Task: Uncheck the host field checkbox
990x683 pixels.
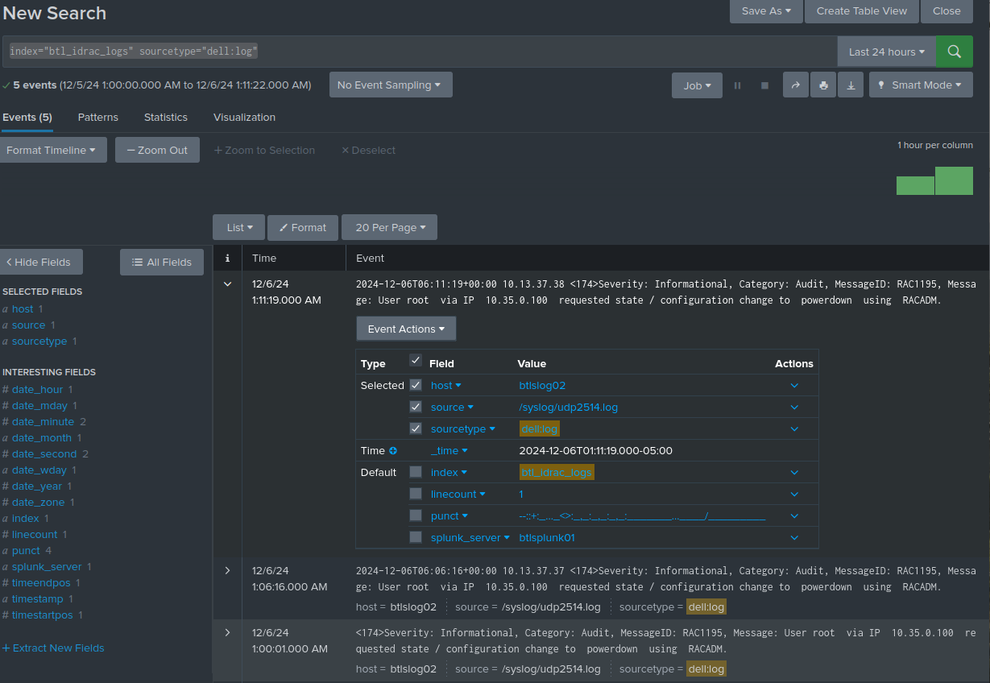Action: pyautogui.click(x=416, y=385)
